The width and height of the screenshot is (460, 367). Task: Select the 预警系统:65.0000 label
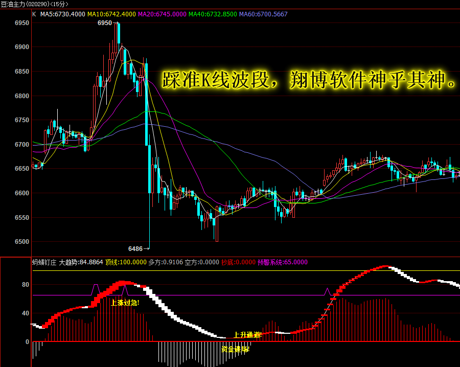(283, 262)
